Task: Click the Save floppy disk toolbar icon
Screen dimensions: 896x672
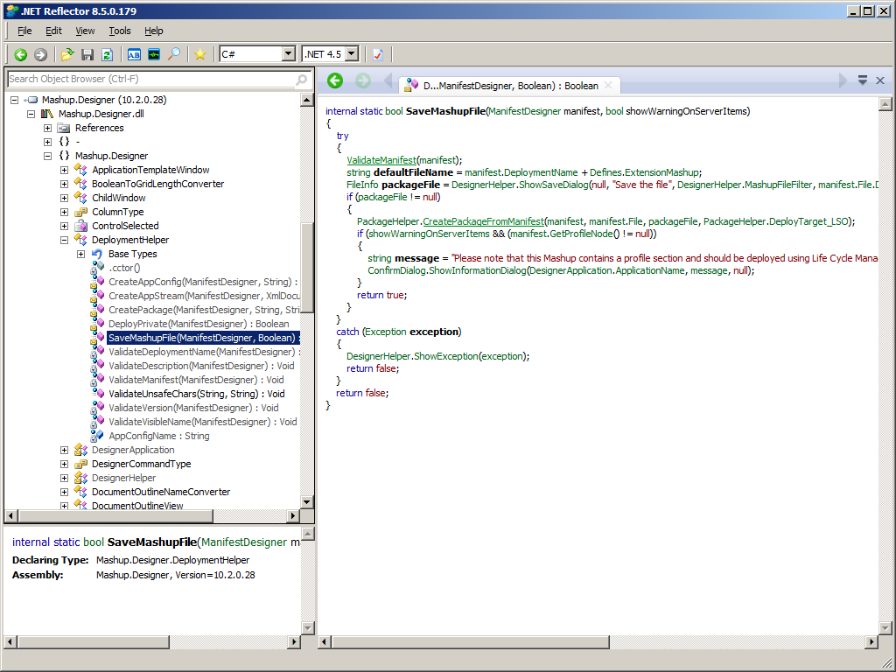Action: (87, 54)
